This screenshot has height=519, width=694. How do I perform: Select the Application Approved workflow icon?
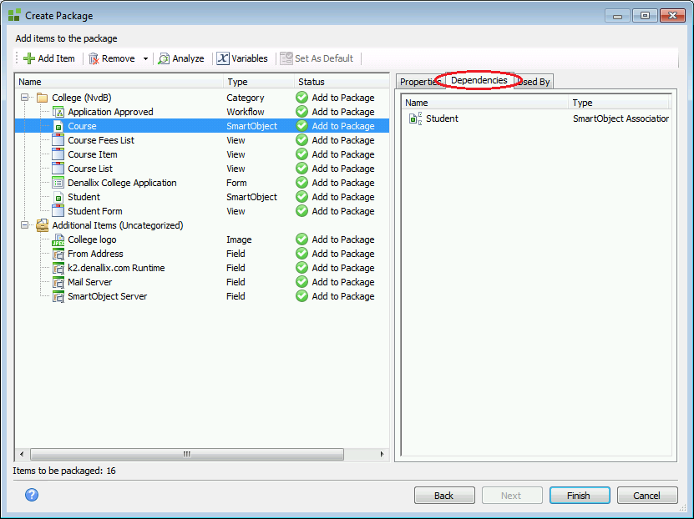click(x=58, y=112)
